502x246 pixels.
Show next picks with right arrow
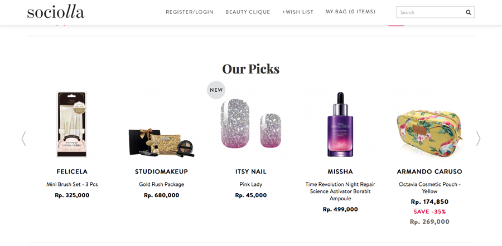[478, 139]
